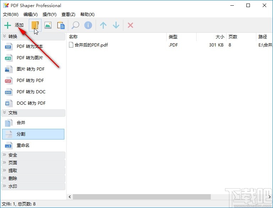The height and width of the screenshot is (208, 273).
Task: Click the red PDF icon for PDF to PDF
Action: pyautogui.click(x=9, y=81)
